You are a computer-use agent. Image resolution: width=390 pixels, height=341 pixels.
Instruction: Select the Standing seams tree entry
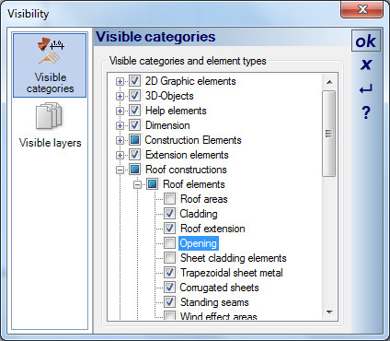coord(214,302)
